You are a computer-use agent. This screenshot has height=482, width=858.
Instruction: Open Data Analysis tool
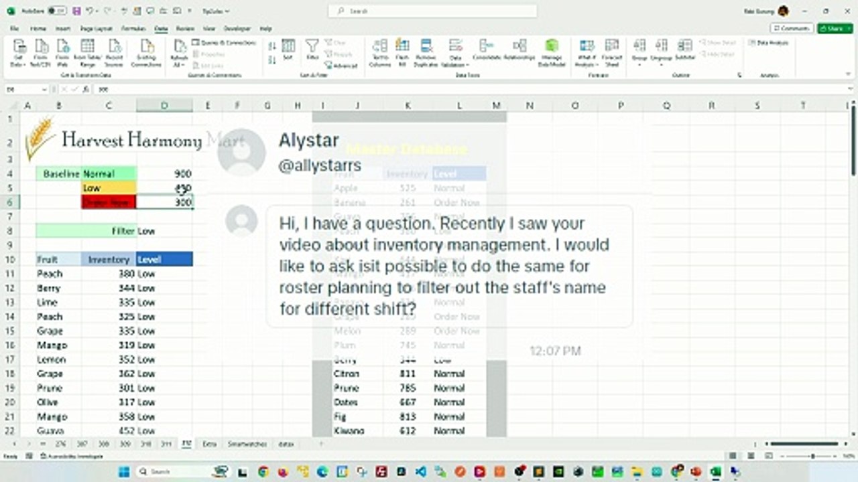(x=769, y=43)
